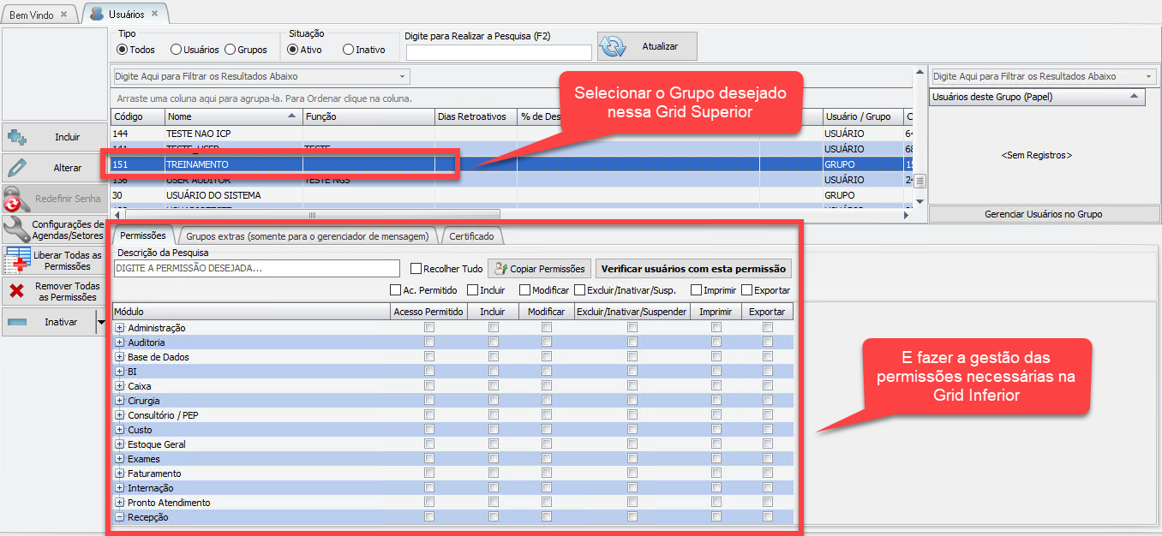Viewport: 1162px width, 536px height.
Task: Click Gerenciar Usuários no Grupo button
Action: [x=1043, y=214]
